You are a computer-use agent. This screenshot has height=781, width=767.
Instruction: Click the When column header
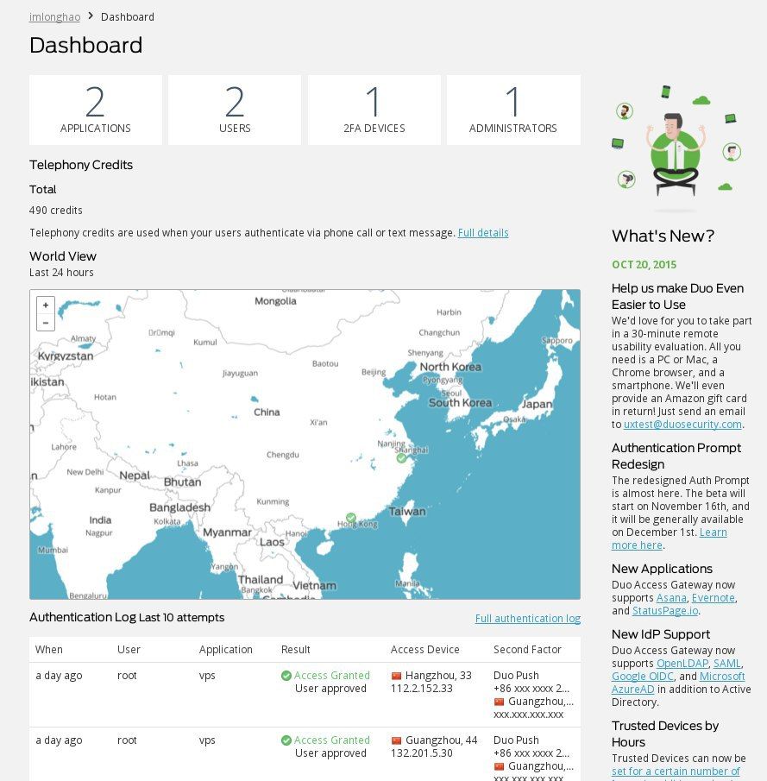[49, 650]
